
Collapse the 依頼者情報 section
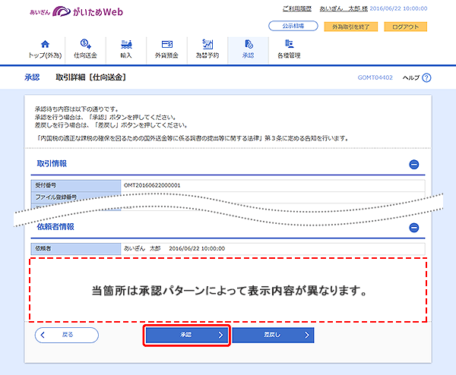pos(414,227)
